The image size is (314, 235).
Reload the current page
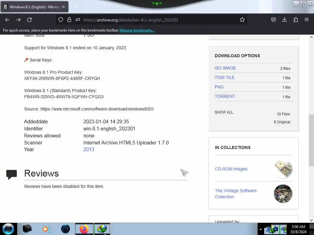[29, 20]
